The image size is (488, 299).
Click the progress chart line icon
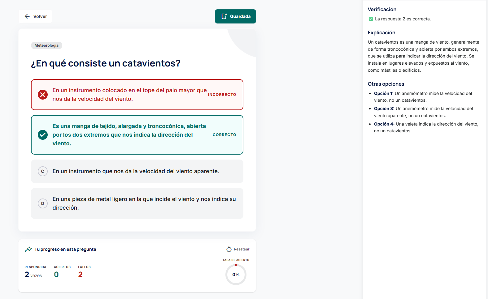[x=28, y=249]
